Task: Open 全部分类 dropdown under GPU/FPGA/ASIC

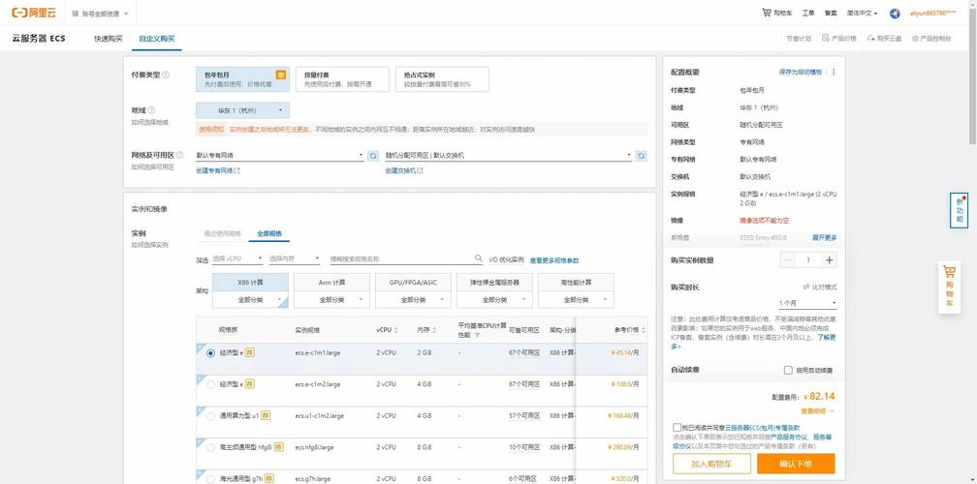Action: (x=413, y=299)
